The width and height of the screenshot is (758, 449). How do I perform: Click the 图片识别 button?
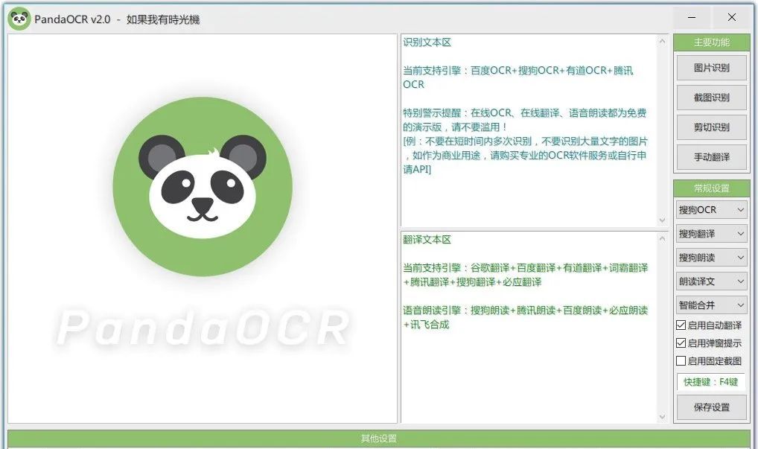711,68
